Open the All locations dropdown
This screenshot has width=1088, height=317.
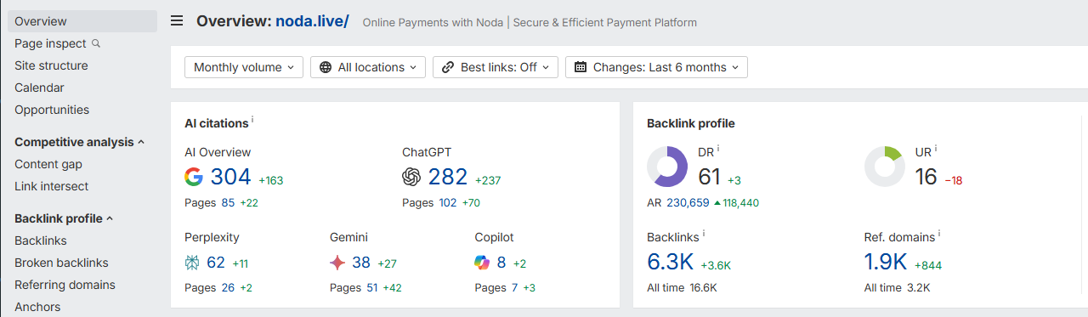(x=368, y=67)
